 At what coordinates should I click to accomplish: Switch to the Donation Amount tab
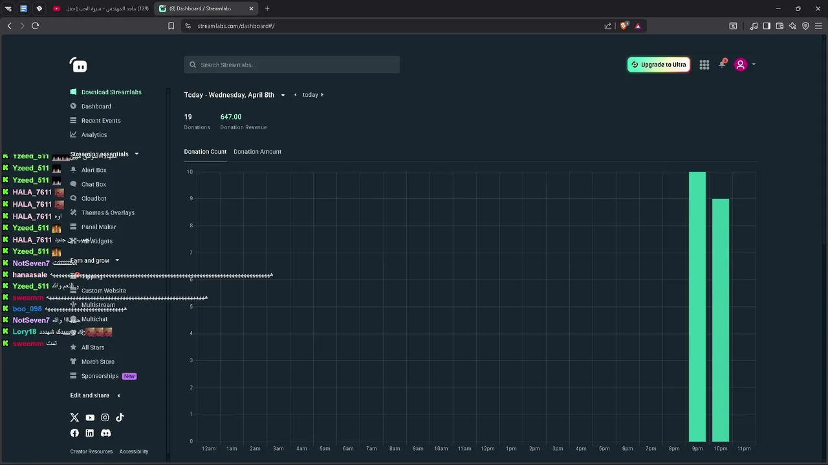(x=257, y=152)
